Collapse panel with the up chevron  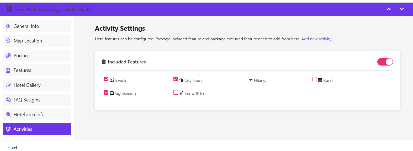[389, 9]
